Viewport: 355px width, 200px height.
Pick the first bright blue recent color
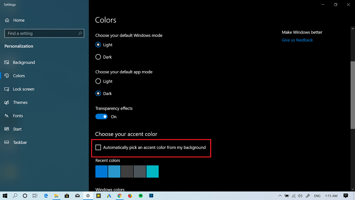[x=102, y=172]
